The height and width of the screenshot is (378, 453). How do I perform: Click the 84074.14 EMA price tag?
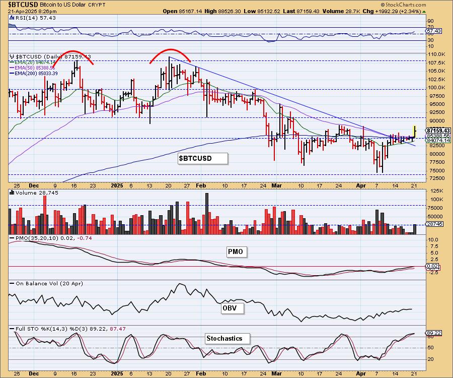(x=438, y=140)
